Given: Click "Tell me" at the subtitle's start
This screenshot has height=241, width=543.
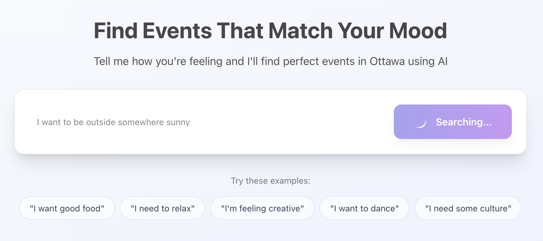Looking at the screenshot, I should tap(111, 61).
